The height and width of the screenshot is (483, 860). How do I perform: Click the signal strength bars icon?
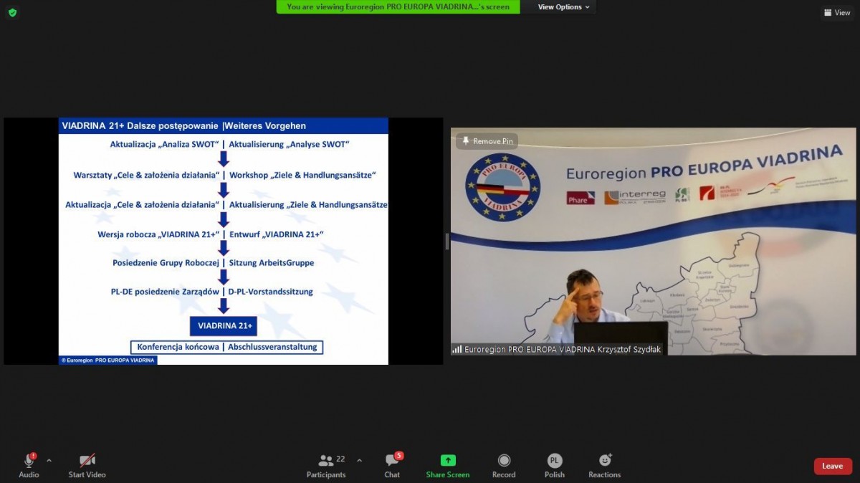(x=457, y=349)
